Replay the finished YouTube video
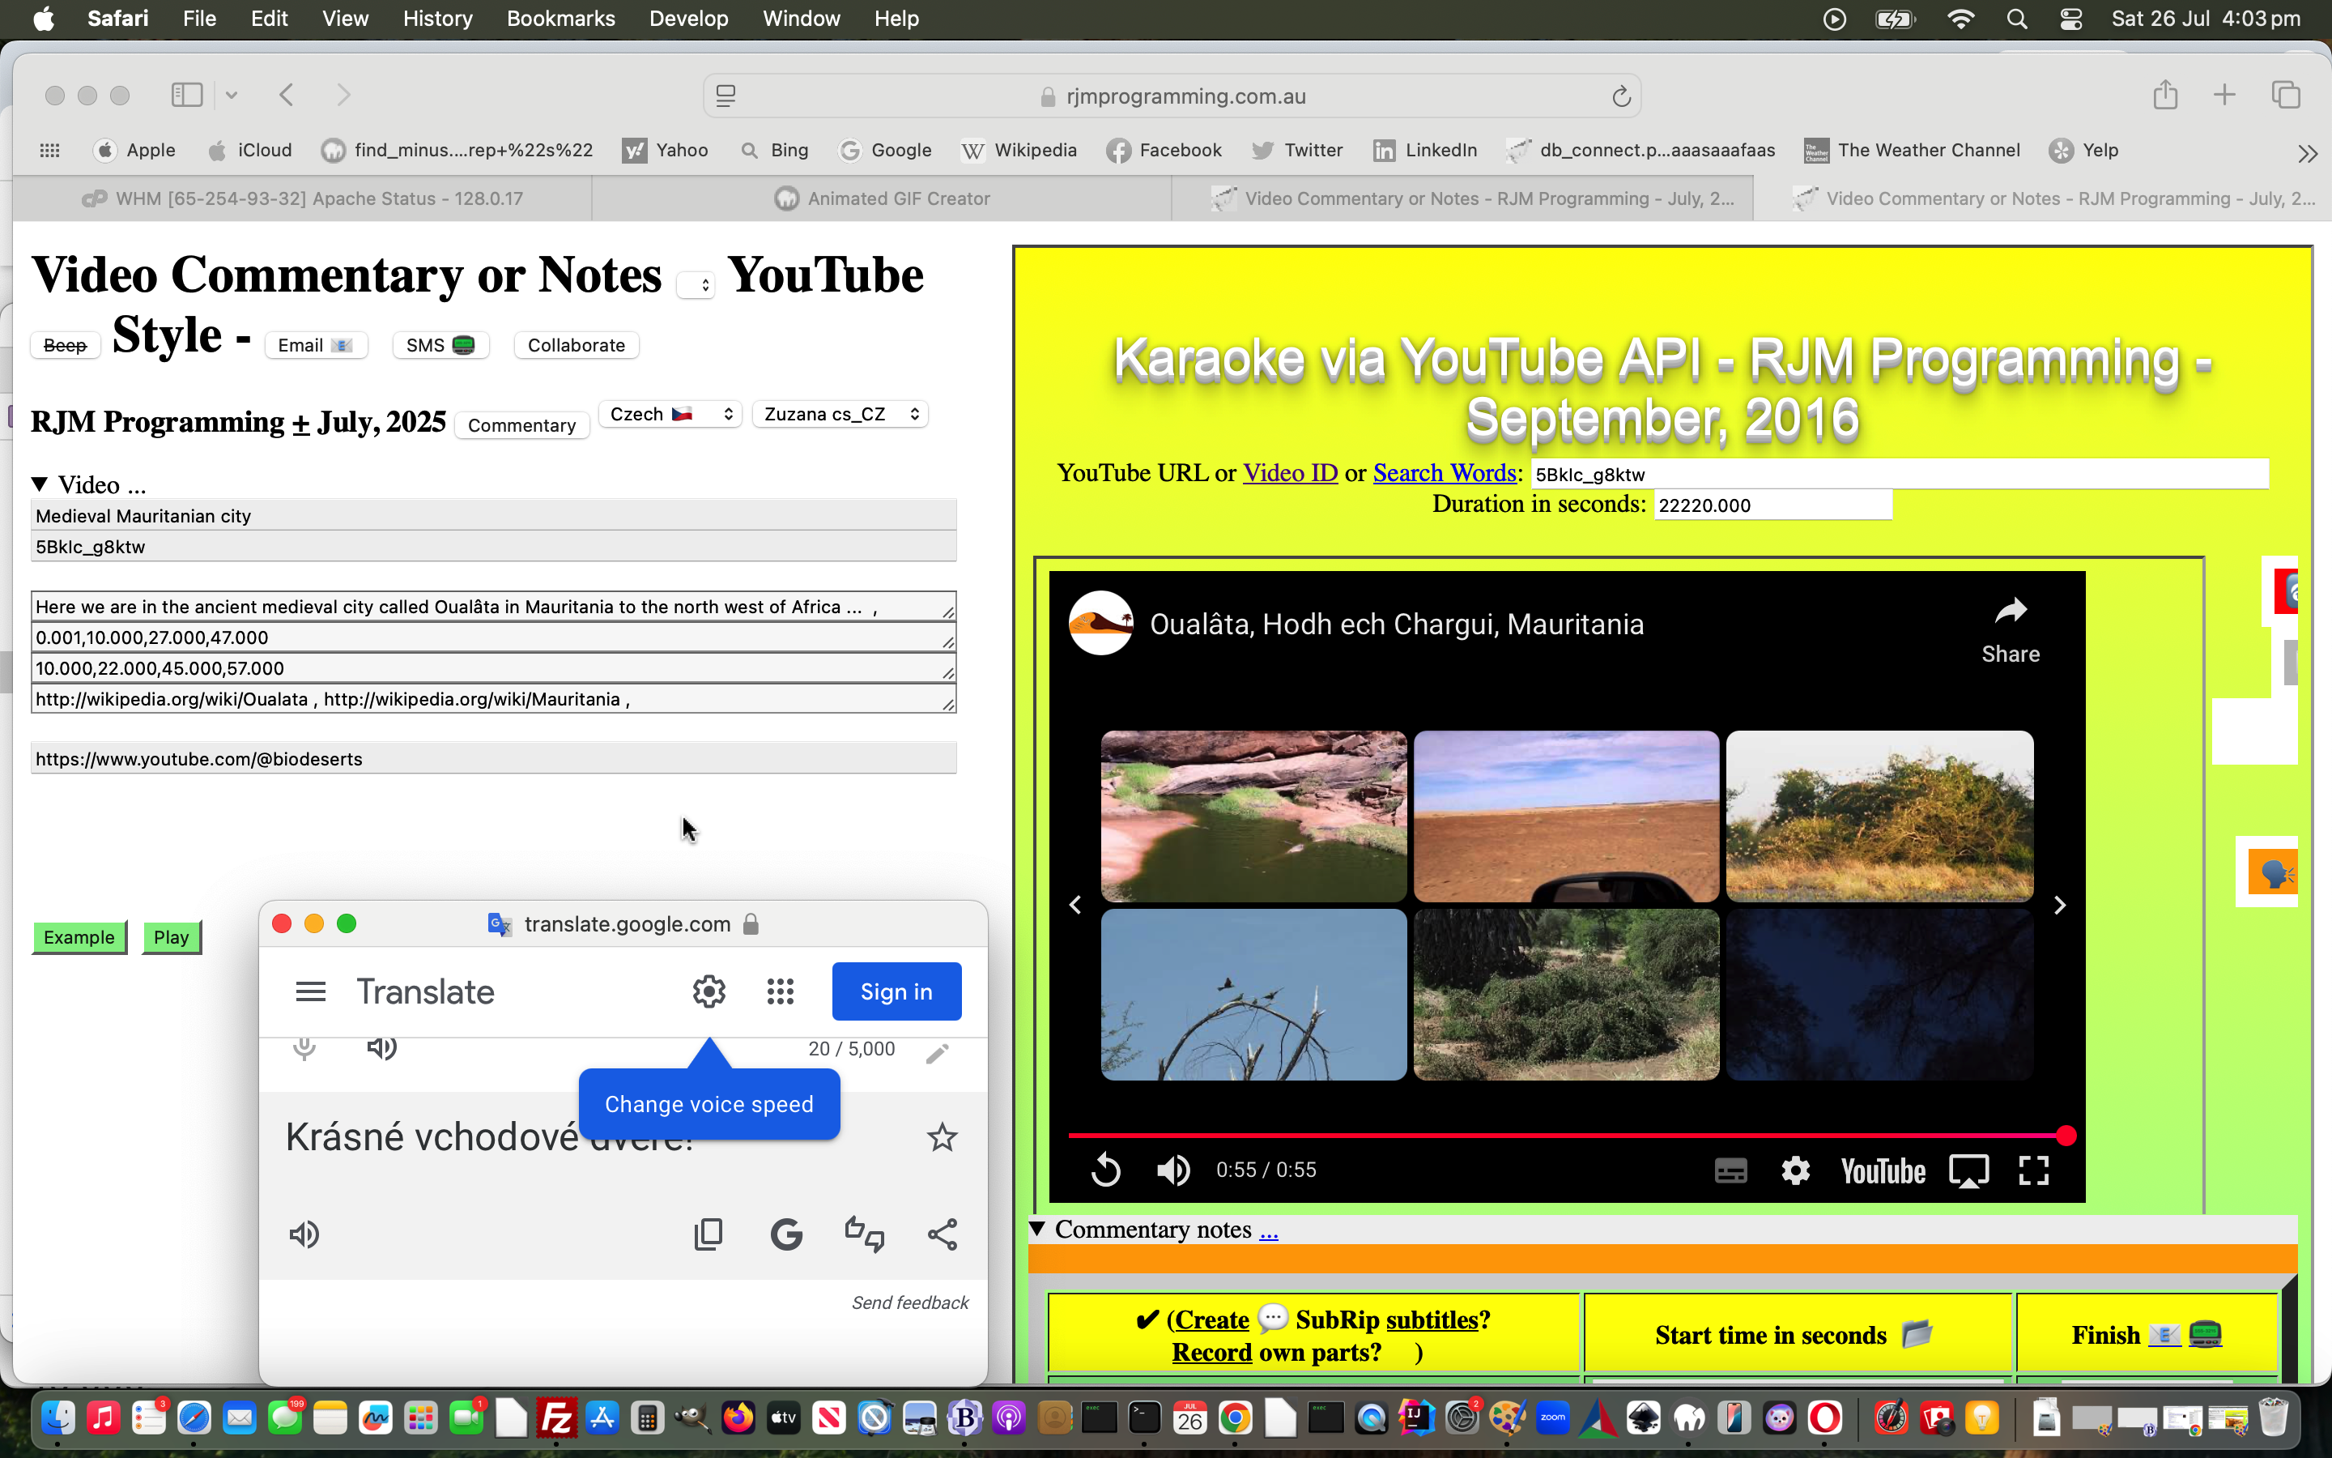2332x1458 pixels. point(1105,1170)
